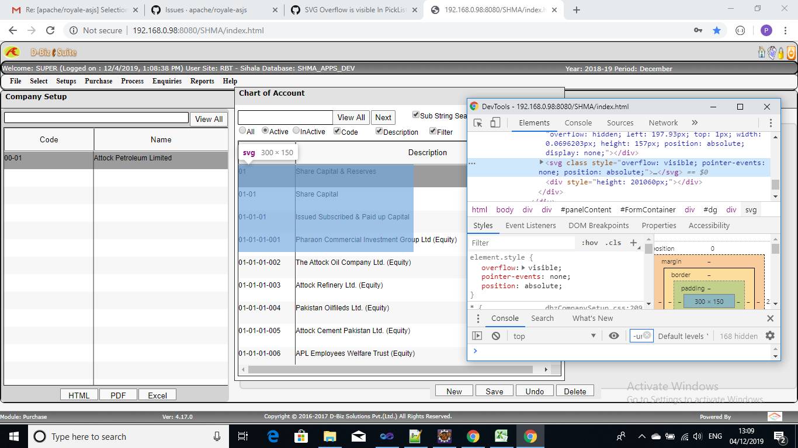Toggle the Code checkbox
798x448 pixels.
tap(337, 131)
